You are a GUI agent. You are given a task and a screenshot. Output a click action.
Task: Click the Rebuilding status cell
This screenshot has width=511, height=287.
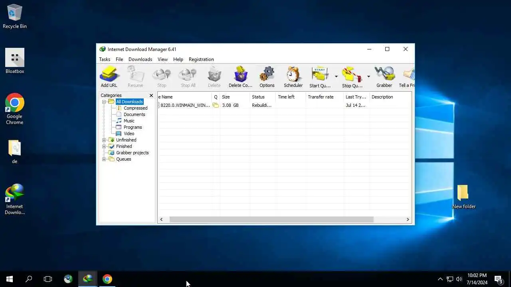coord(261,105)
